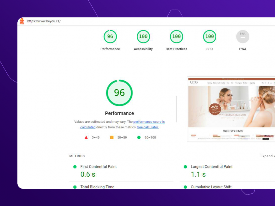Click the Expand view toggle by Metrics
275x206 pixels.
click(267, 156)
